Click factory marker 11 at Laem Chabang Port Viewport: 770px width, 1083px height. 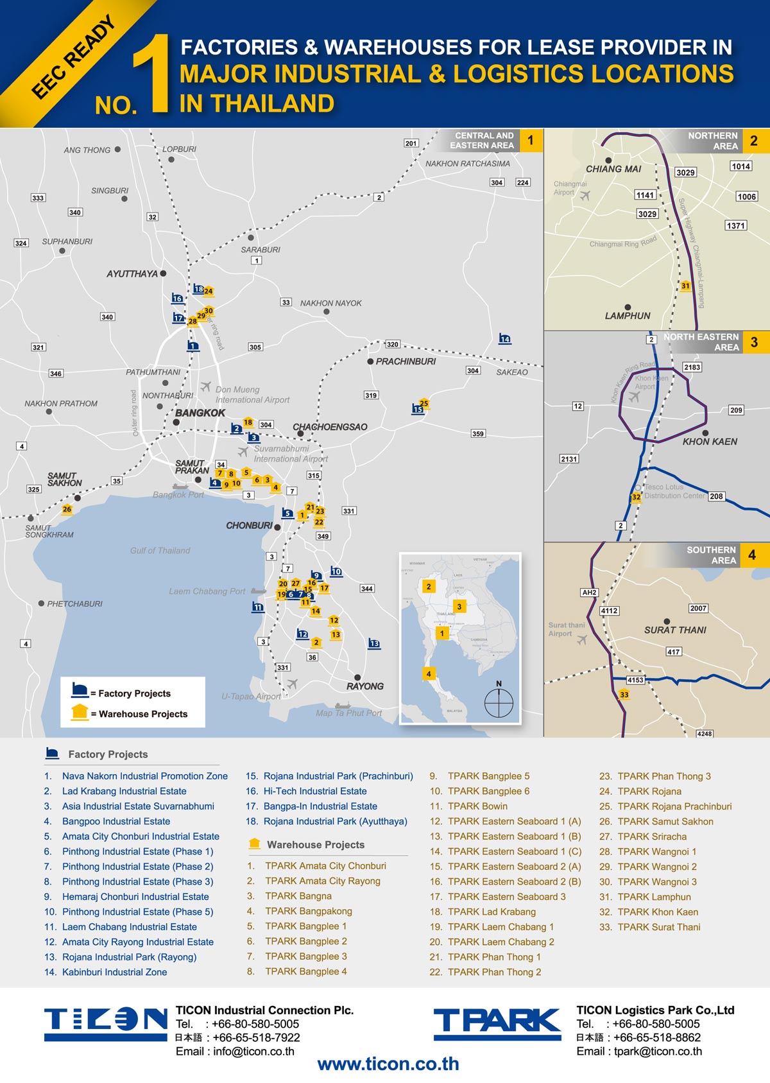point(258,607)
